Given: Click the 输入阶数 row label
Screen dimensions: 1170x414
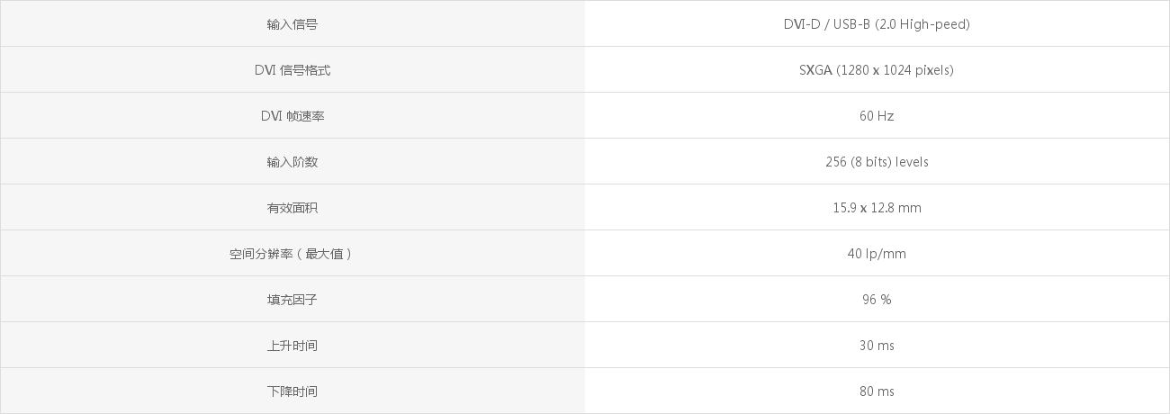Looking at the screenshot, I should click(292, 162).
